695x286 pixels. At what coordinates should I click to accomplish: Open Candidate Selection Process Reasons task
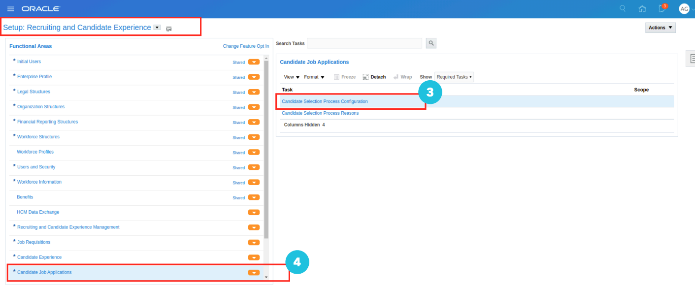coord(320,113)
